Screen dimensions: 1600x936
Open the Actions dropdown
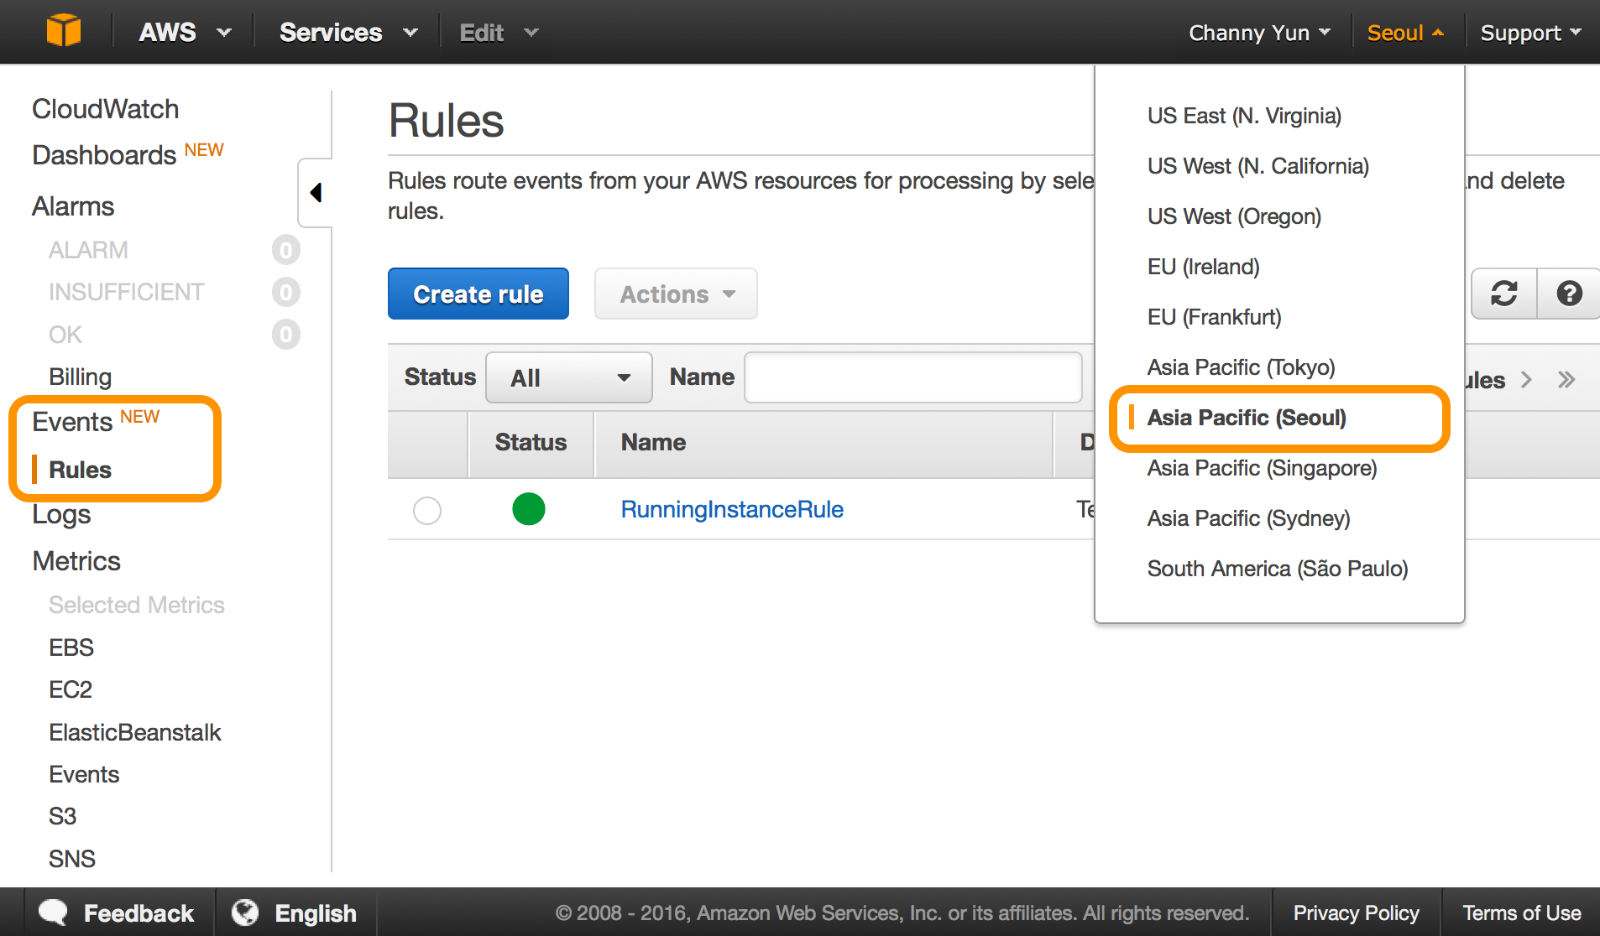pyautogui.click(x=676, y=294)
